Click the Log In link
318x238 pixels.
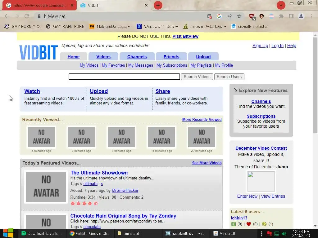pos(277,46)
